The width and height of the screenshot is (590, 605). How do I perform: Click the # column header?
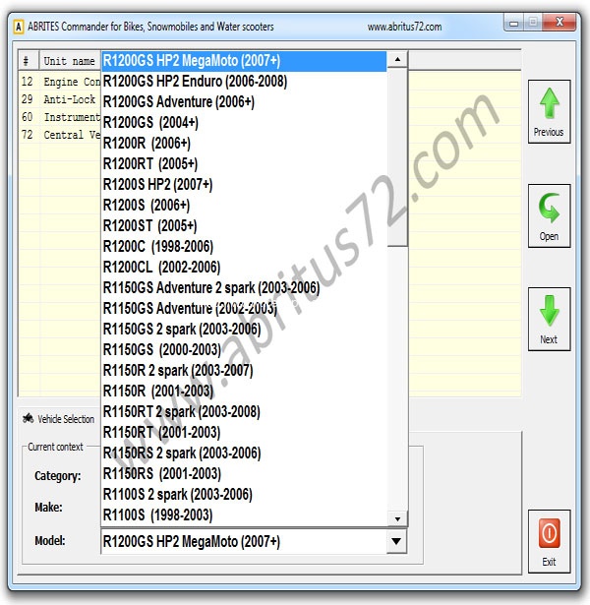click(29, 61)
